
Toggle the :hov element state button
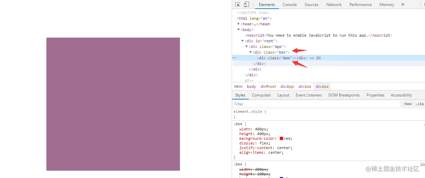coord(407,104)
